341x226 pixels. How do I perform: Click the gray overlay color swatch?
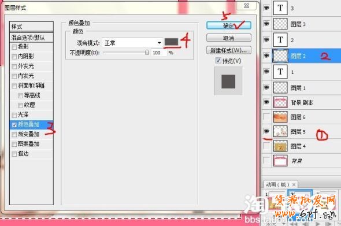tap(172, 42)
